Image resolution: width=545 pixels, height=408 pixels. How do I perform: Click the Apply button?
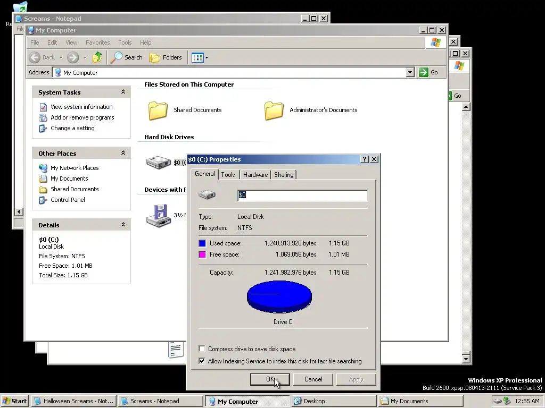click(356, 379)
